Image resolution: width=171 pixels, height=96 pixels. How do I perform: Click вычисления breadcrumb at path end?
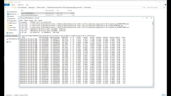coord(87,7)
